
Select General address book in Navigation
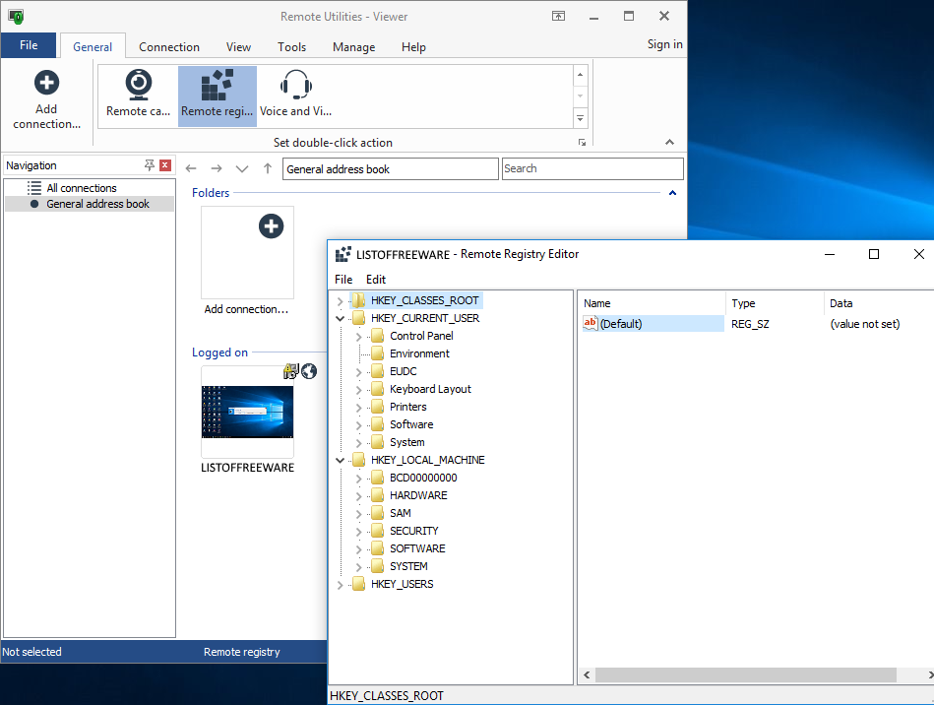click(97, 204)
